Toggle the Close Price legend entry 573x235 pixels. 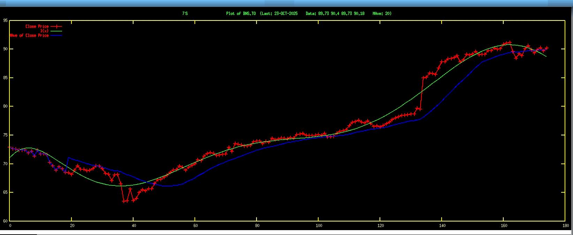[37, 26]
